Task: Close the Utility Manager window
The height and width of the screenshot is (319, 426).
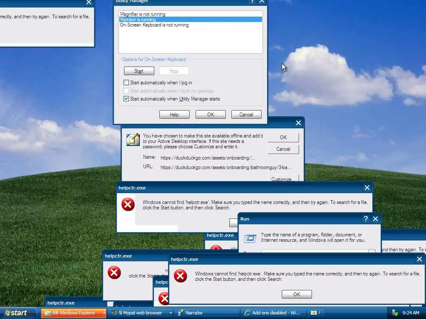Action: pos(262,1)
